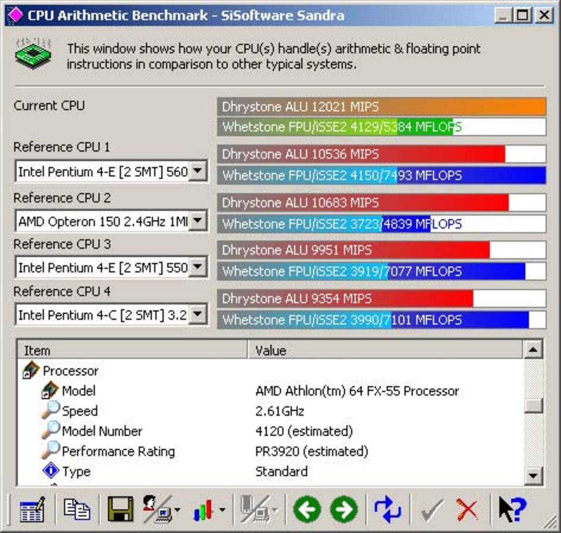Click value AMD Athlon(tm) 64 FX-55 Processor
This screenshot has width=561, height=533.
click(357, 391)
